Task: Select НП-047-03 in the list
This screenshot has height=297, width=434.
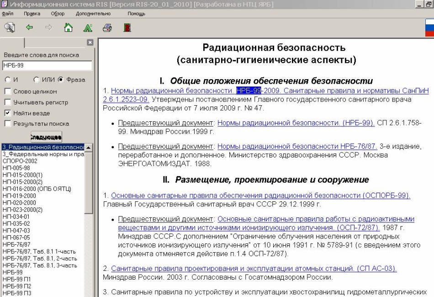Action: click(16, 231)
